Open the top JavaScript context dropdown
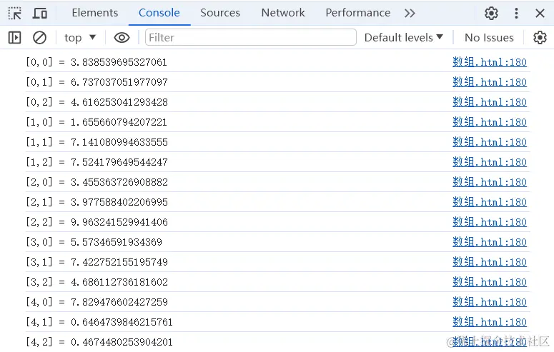 point(80,37)
